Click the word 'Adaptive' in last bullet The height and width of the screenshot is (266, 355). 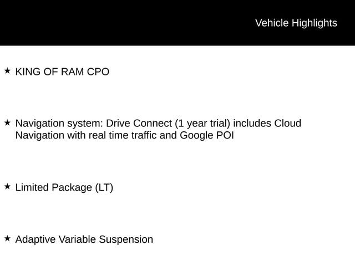tap(35, 239)
